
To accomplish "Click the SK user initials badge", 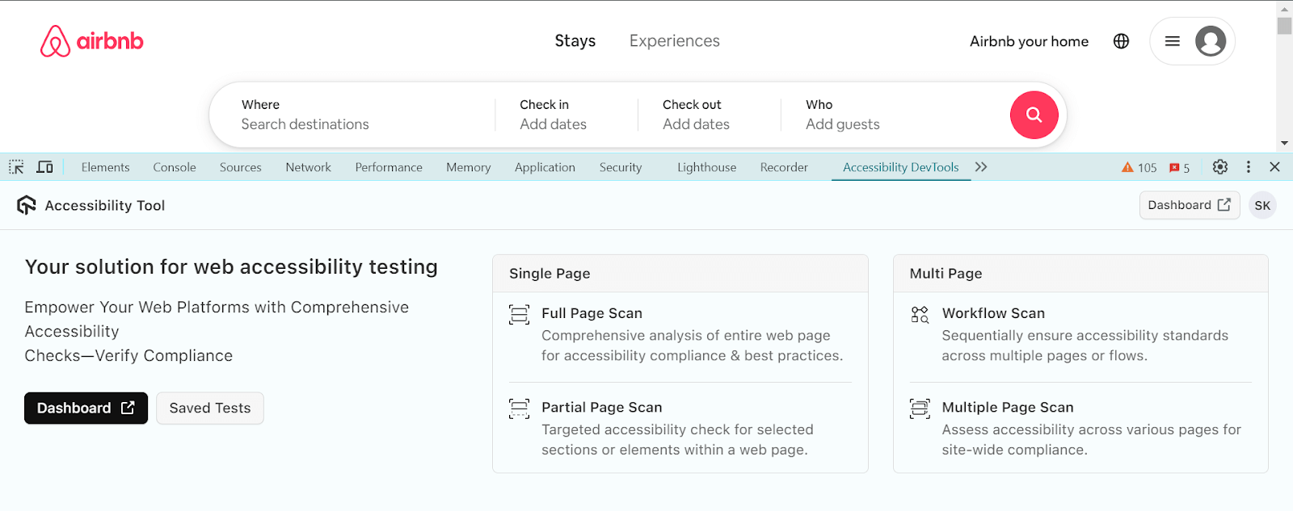I will click(1262, 205).
